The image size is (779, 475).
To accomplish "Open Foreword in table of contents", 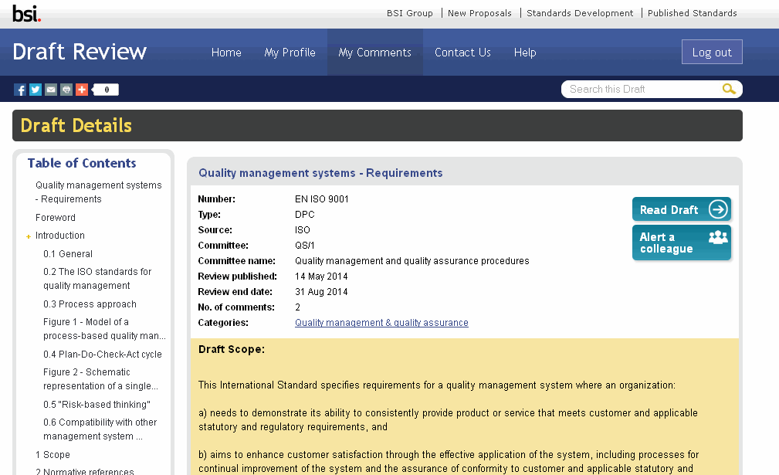I will click(x=56, y=218).
